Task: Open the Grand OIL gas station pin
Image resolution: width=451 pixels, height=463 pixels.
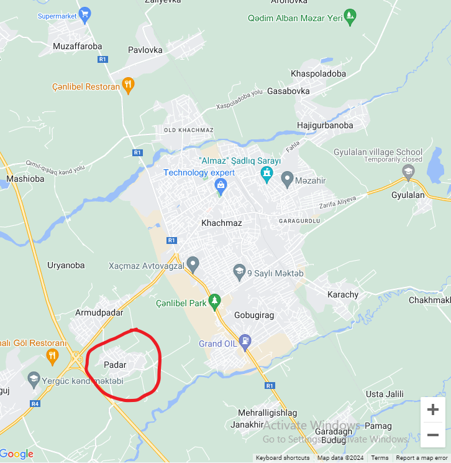Action: point(245,342)
